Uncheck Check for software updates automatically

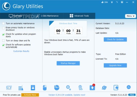click(3, 45)
